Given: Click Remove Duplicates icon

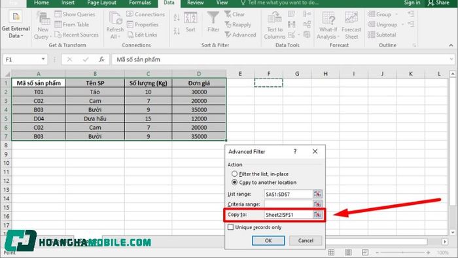Looking at the screenshot, I should tap(291, 24).
